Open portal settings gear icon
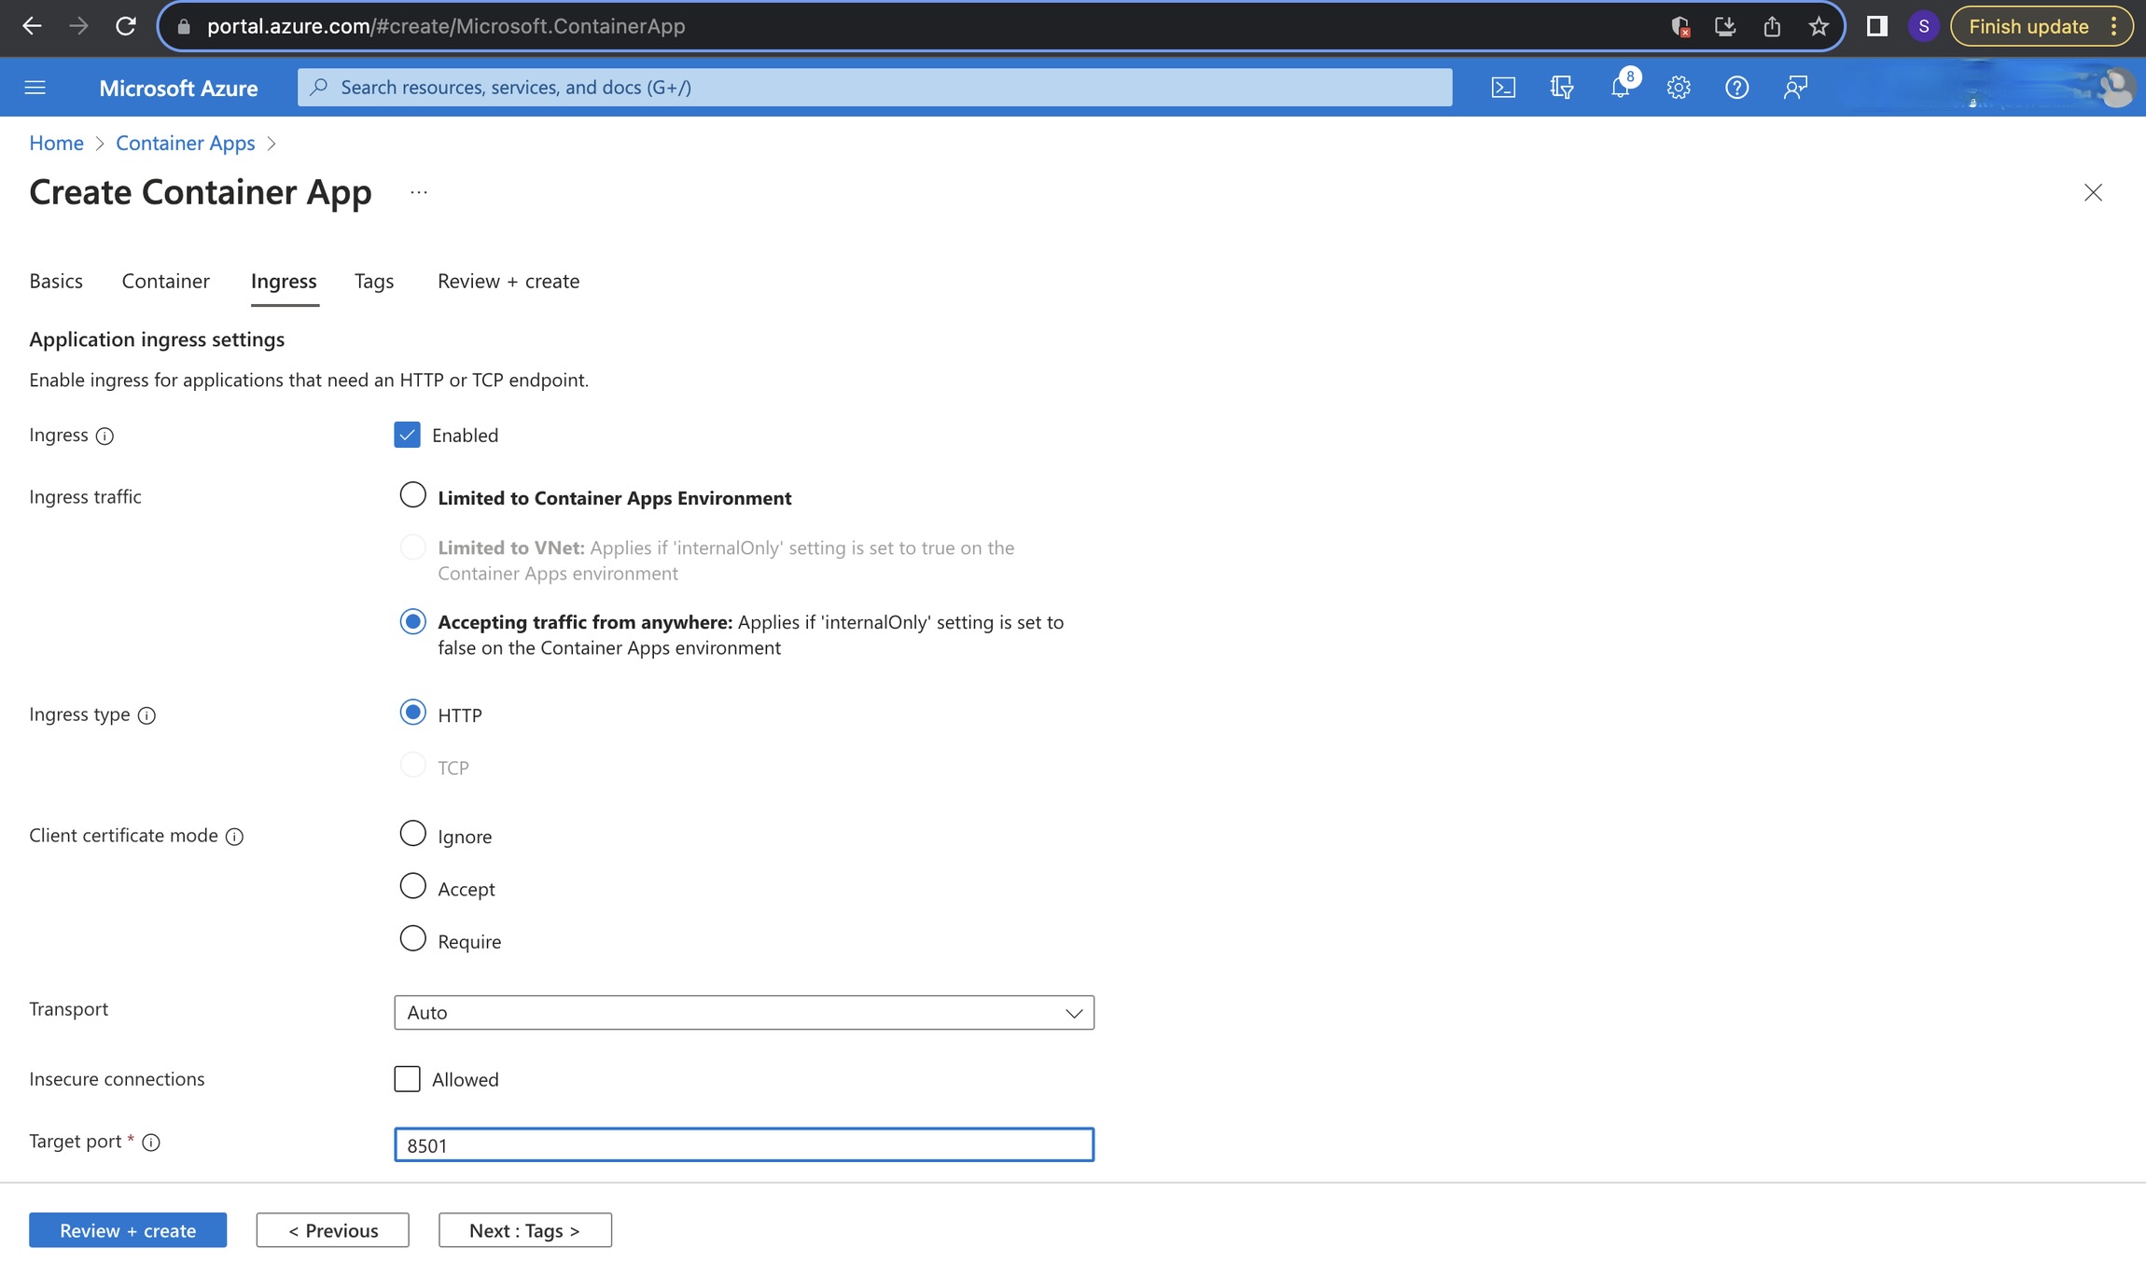The image size is (2146, 1275). tap(1679, 88)
